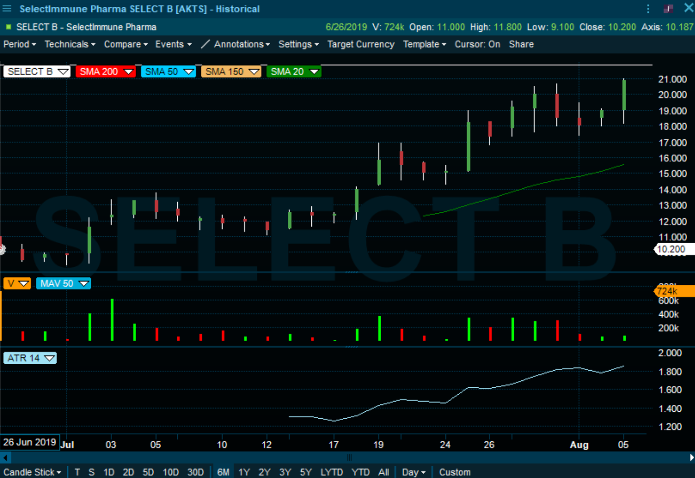Click the 10.200 price axis marker
This screenshot has width=695, height=478.
click(x=674, y=249)
